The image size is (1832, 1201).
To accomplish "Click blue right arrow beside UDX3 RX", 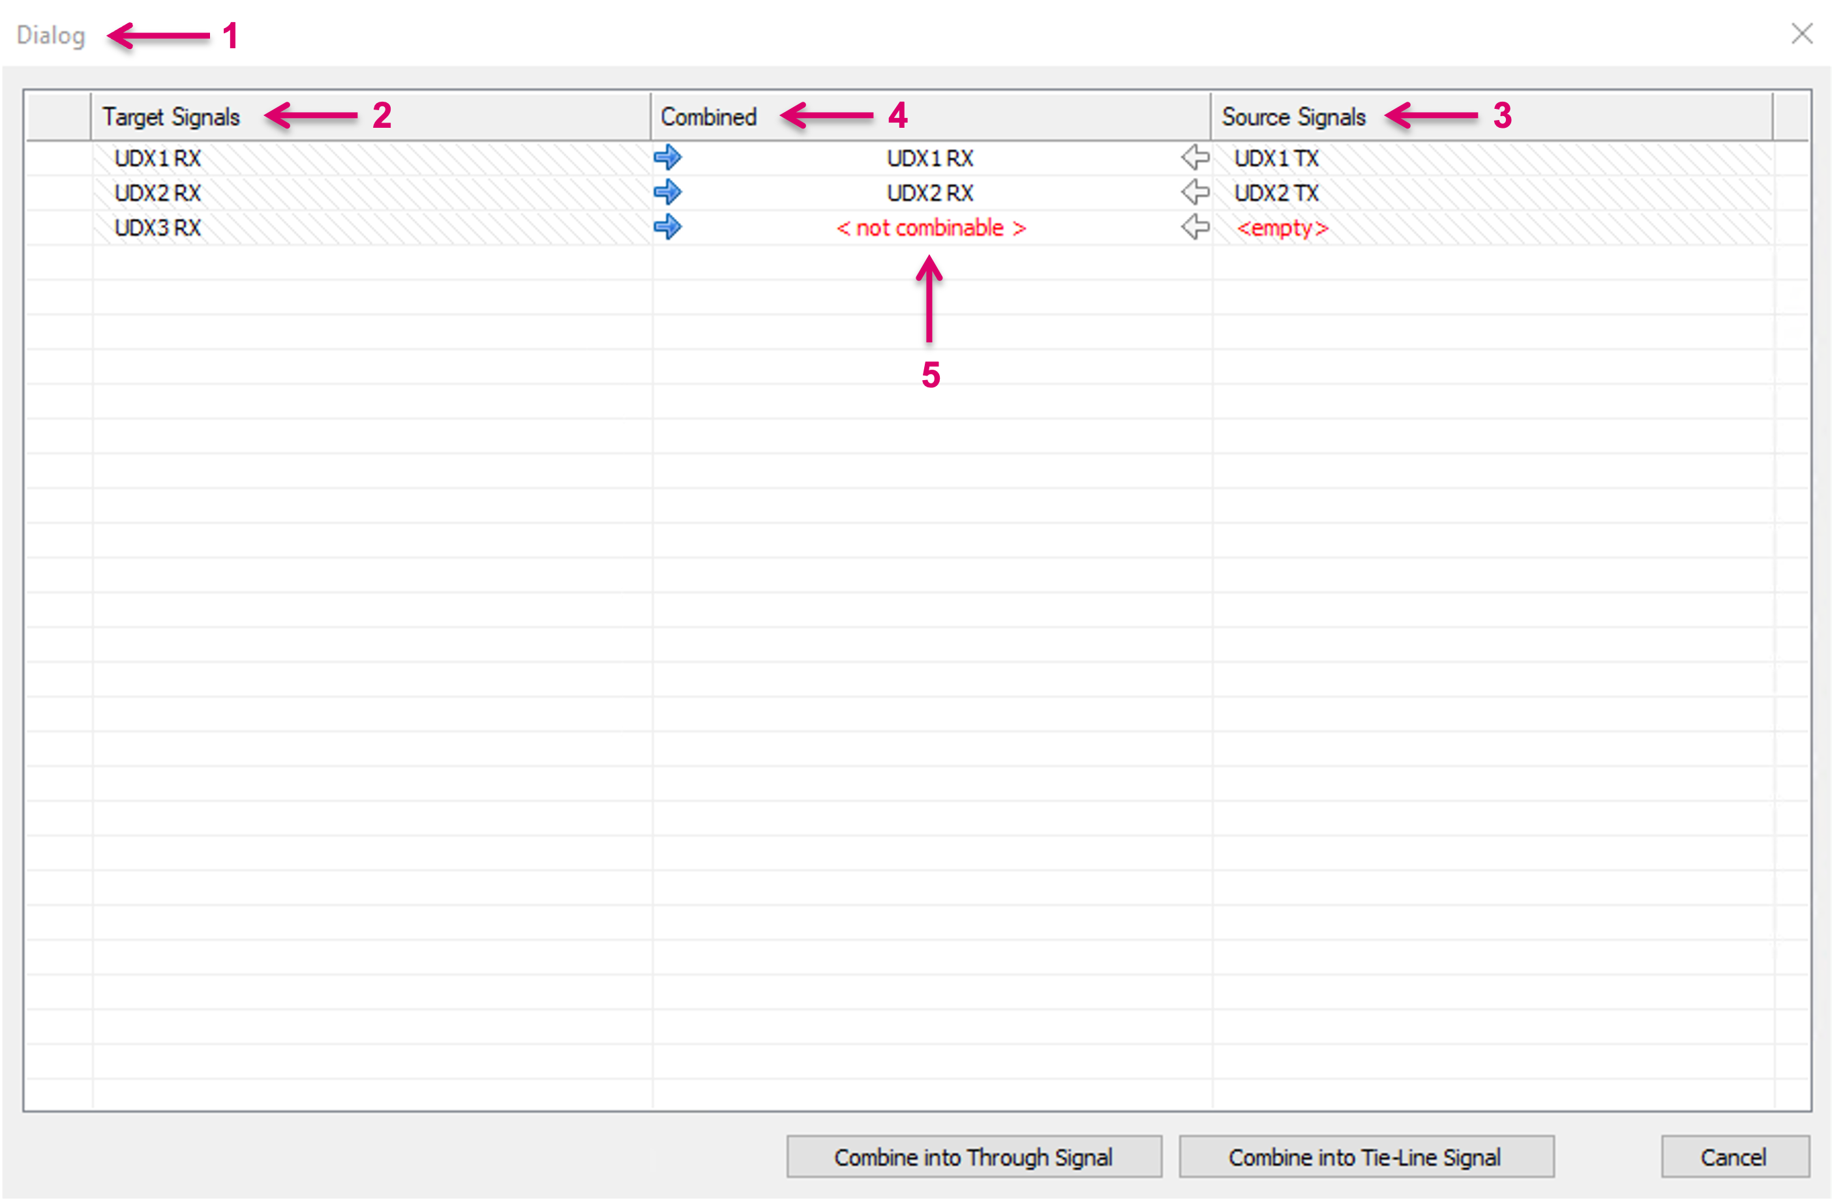I will coord(667,227).
